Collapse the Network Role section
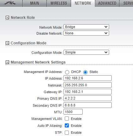The width and height of the screenshot is (133, 136). coord(7,17)
